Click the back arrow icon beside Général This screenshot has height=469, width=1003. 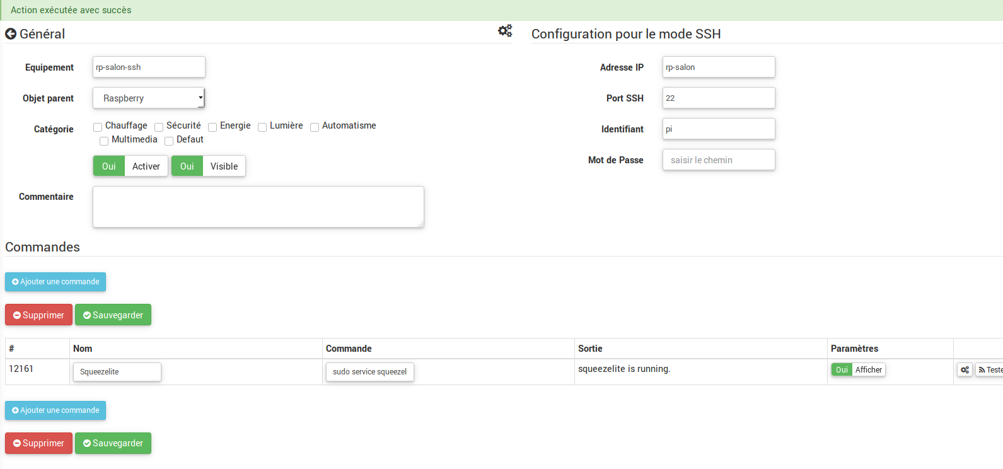11,34
